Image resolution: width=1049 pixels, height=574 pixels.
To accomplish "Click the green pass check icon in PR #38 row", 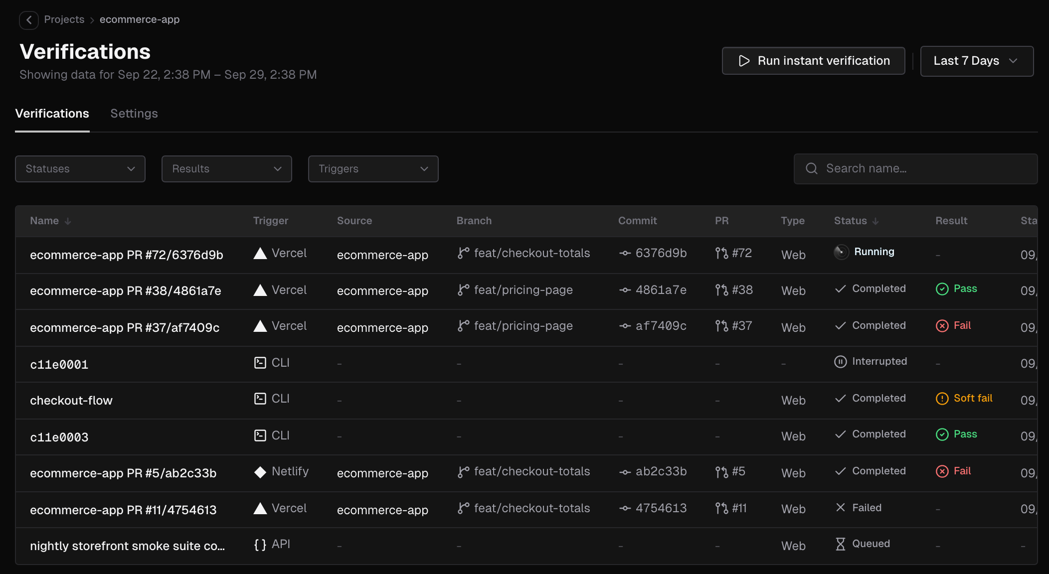I will (942, 289).
